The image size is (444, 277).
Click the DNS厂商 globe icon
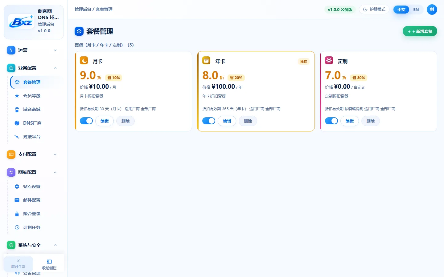pyautogui.click(x=17, y=123)
